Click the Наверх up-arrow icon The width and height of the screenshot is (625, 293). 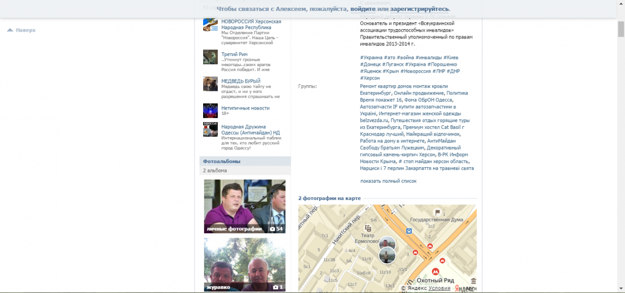pos(10,30)
